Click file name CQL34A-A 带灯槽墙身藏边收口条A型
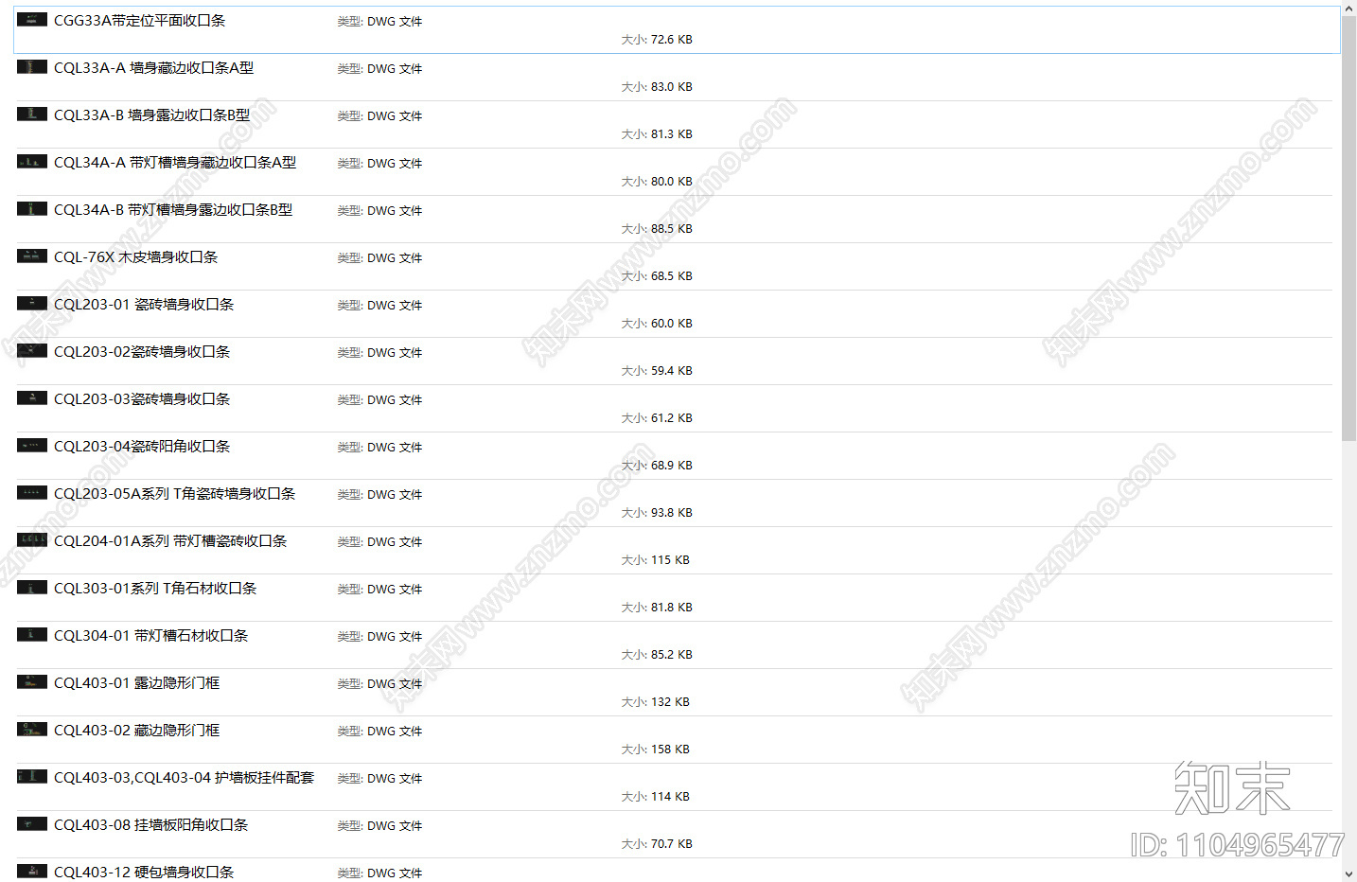This screenshot has width=1357, height=882. [x=175, y=163]
